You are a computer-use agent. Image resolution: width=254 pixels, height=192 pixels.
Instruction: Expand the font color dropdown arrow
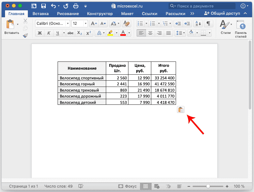129,33
